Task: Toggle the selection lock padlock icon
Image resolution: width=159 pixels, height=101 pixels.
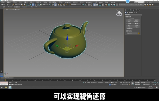Action: (86, 82)
